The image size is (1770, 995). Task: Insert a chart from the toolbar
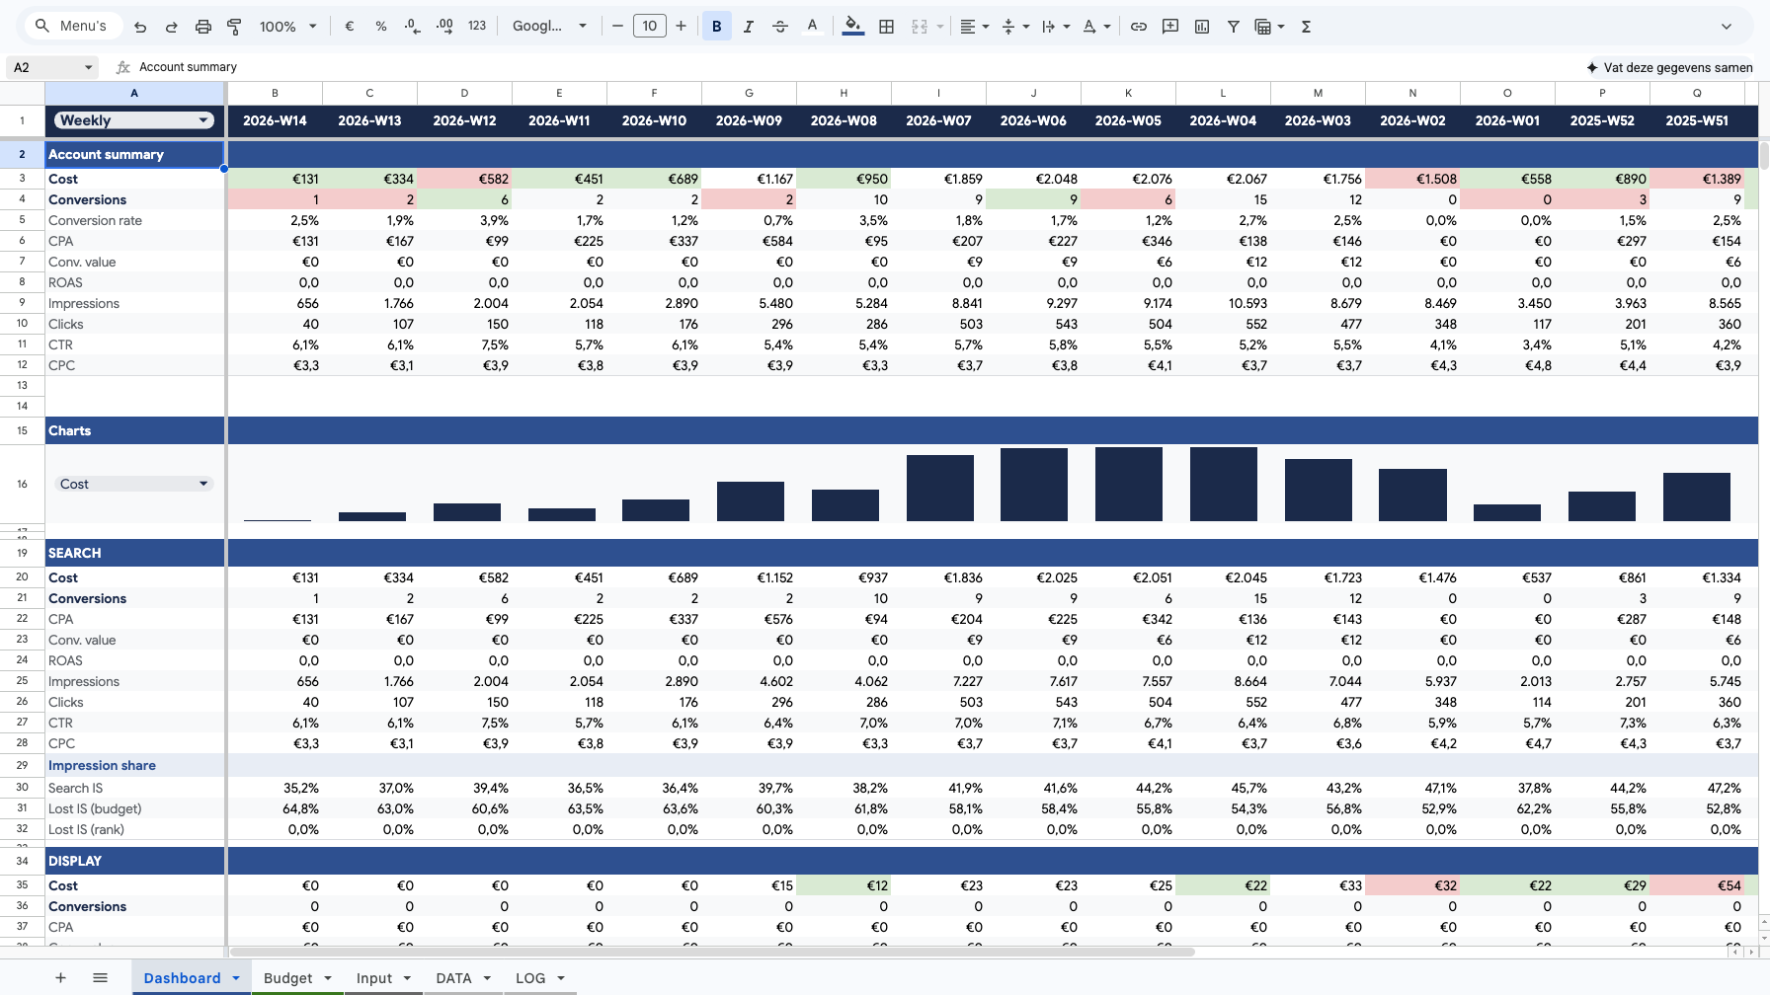[1201, 27]
